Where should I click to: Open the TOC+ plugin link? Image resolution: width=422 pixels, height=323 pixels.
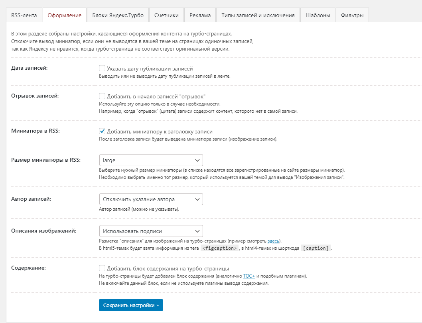pos(249,276)
